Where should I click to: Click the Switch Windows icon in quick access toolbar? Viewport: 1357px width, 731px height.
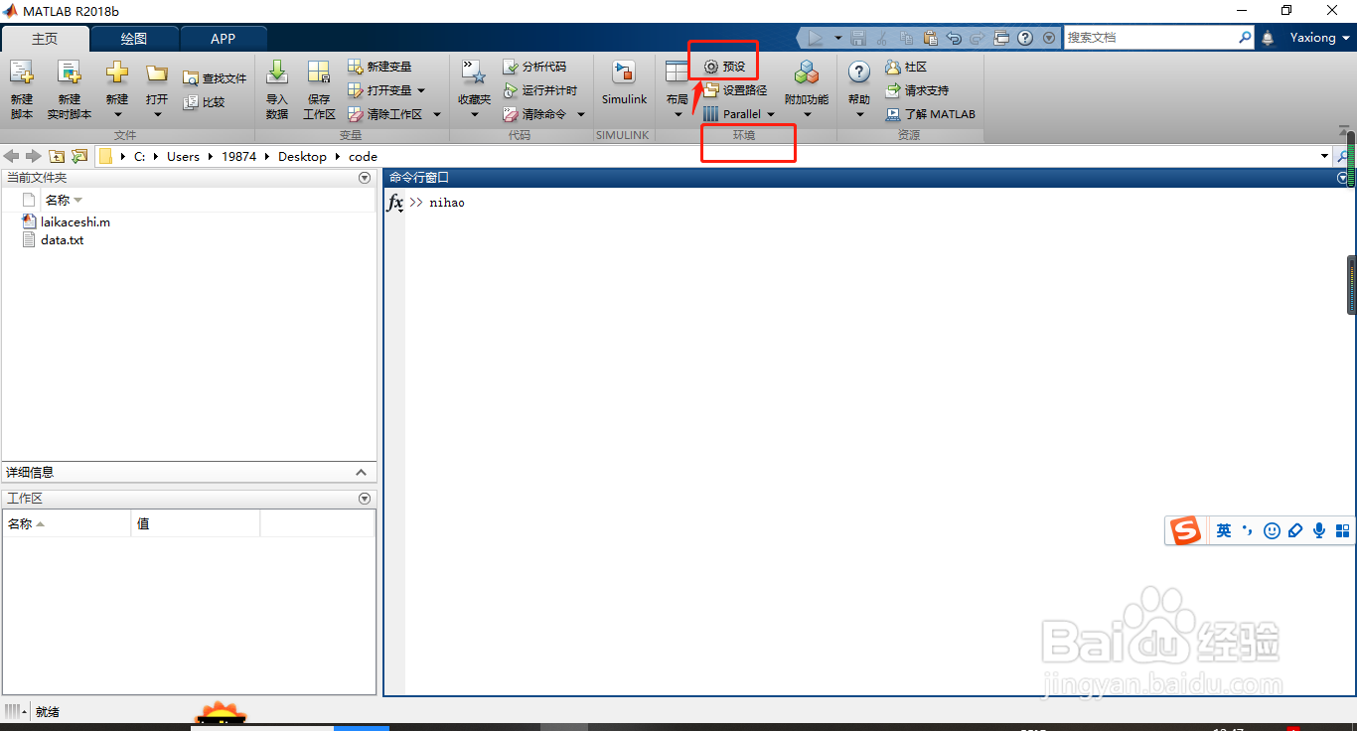pos(1001,38)
